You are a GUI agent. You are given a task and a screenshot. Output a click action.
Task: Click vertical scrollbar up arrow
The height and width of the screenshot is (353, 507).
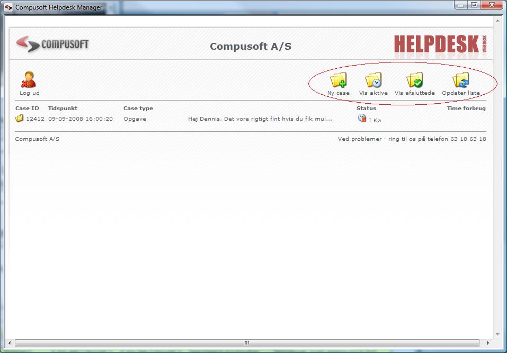coord(497,21)
